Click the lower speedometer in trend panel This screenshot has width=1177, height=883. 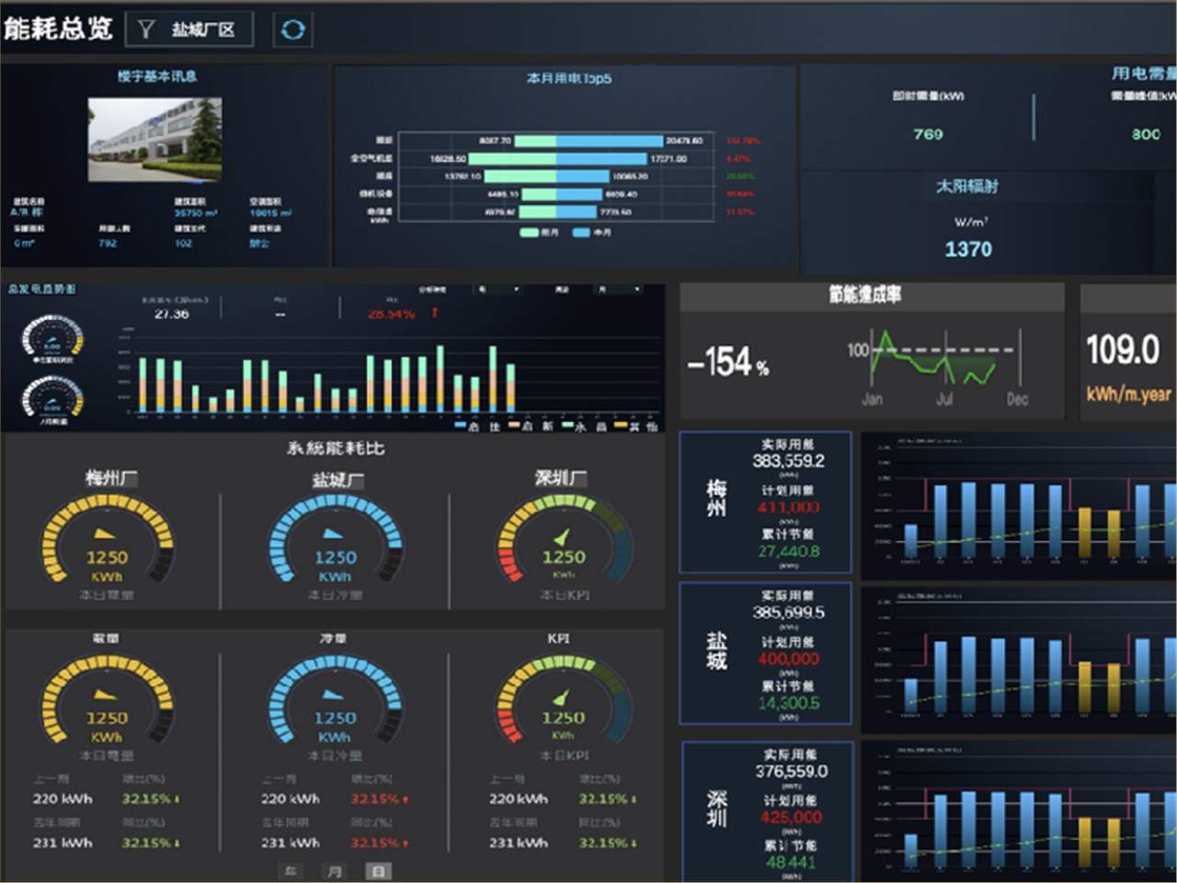(52, 397)
